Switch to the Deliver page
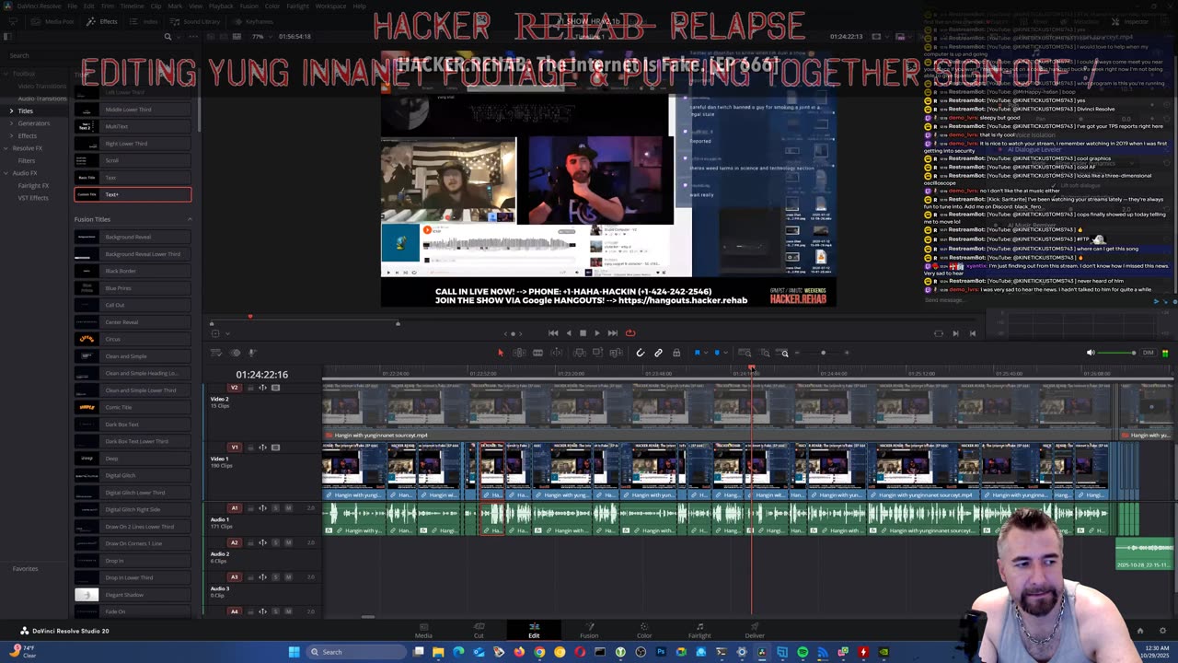The width and height of the screenshot is (1178, 663). [x=755, y=630]
